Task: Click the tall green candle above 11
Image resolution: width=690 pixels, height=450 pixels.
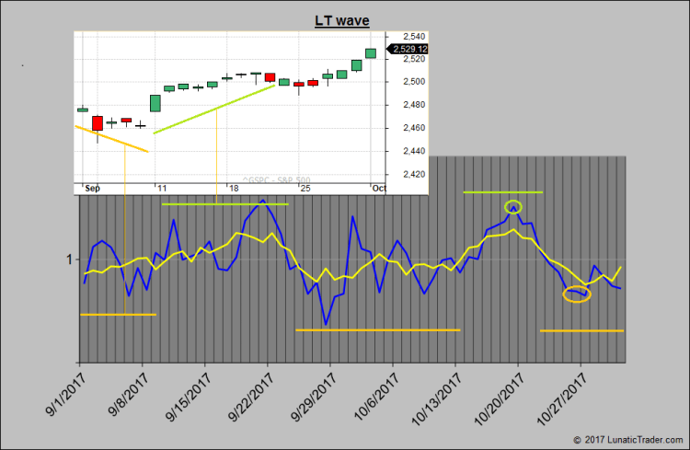Action: pos(155,102)
